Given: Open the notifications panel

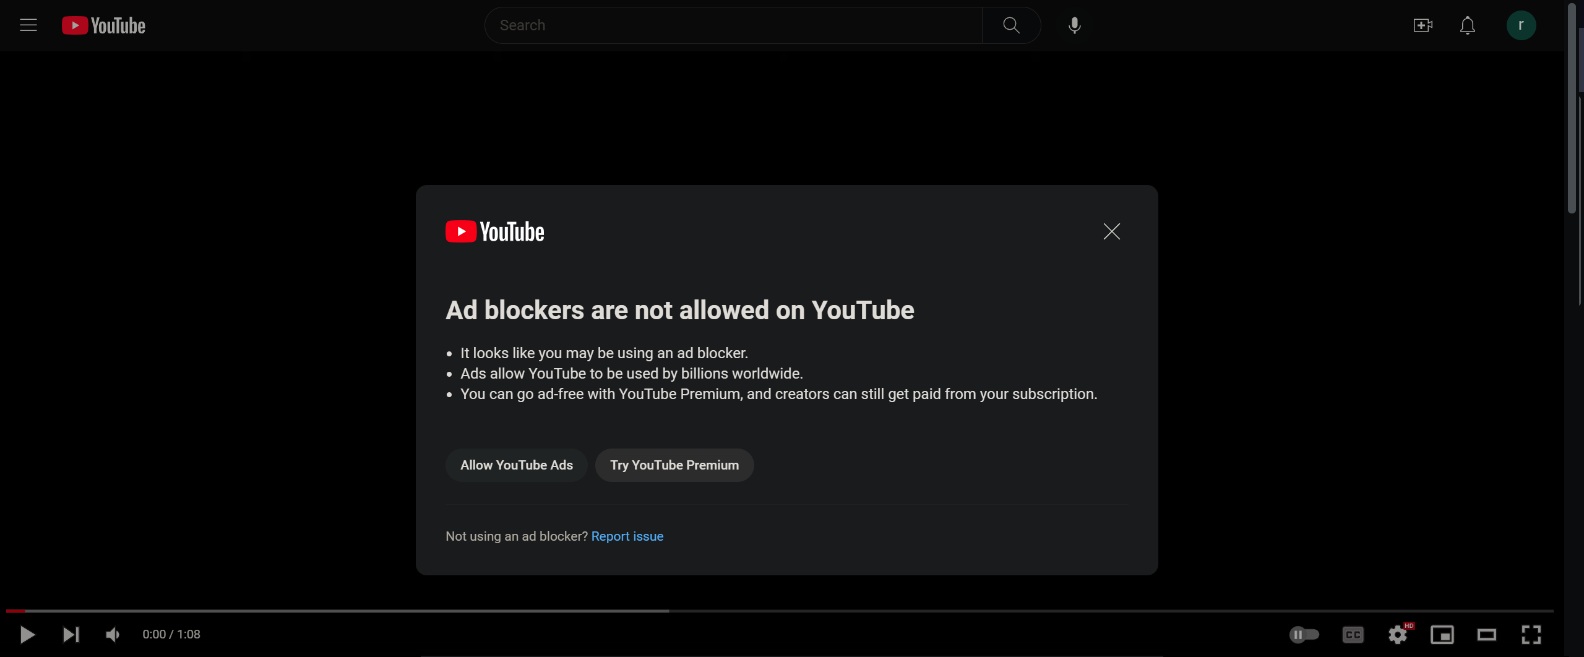Looking at the screenshot, I should pos(1467,25).
